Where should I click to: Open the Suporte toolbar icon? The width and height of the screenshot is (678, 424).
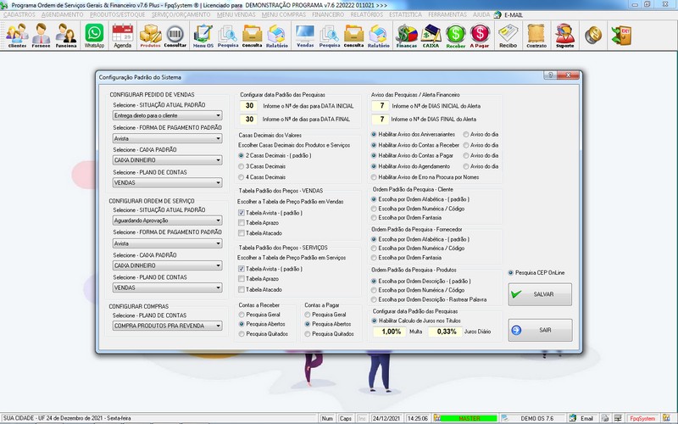pos(564,36)
